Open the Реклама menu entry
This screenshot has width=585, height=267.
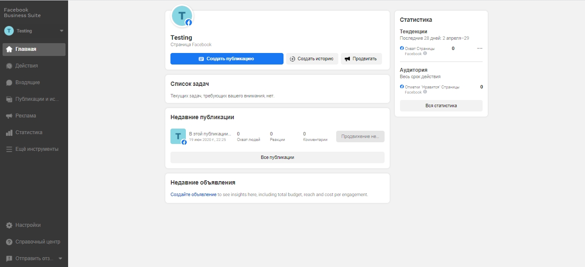coord(26,115)
